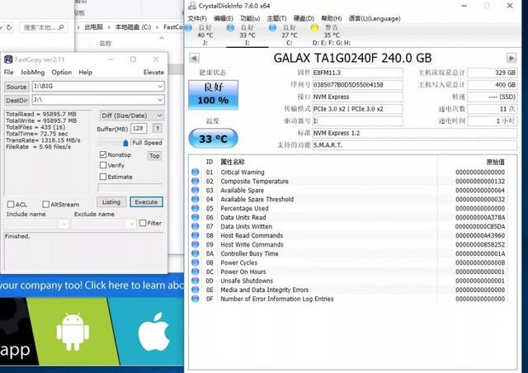The height and width of the screenshot is (373, 528).
Task: Click the 33 °C temperature button
Action: click(x=213, y=139)
